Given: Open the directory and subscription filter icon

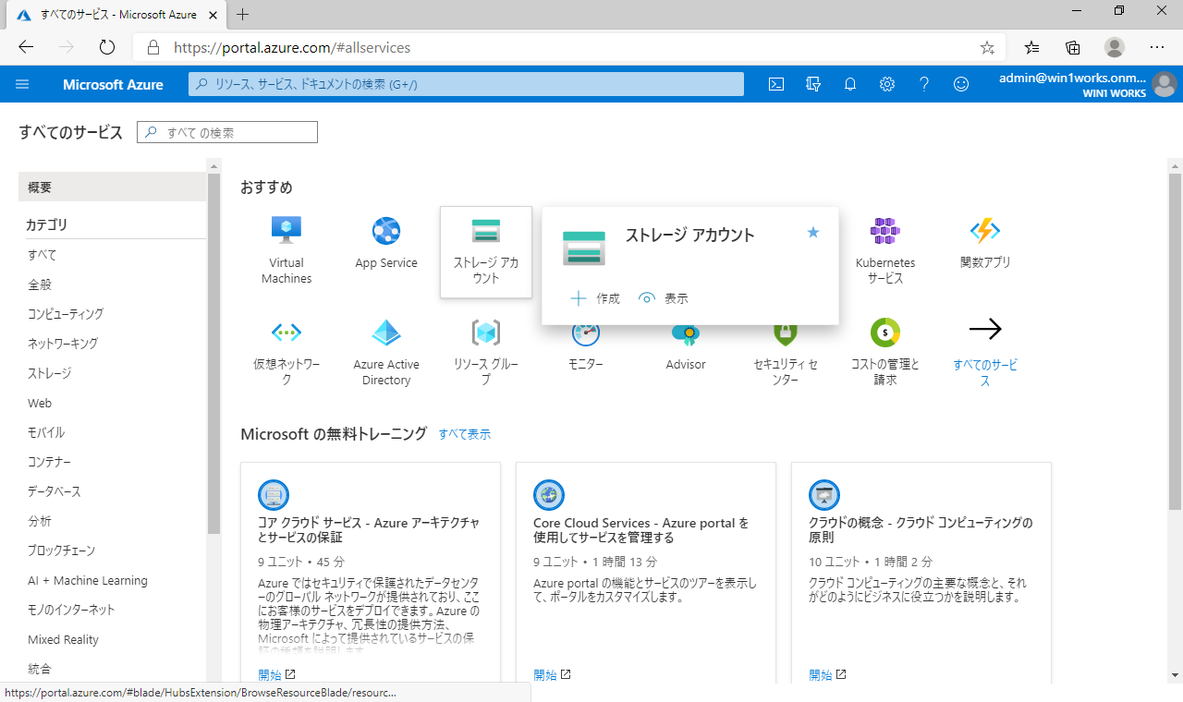Looking at the screenshot, I should click(x=813, y=84).
